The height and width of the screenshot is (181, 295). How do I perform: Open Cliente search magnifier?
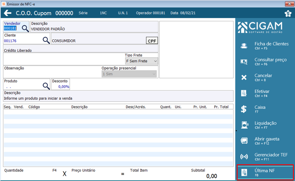coord(46,40)
